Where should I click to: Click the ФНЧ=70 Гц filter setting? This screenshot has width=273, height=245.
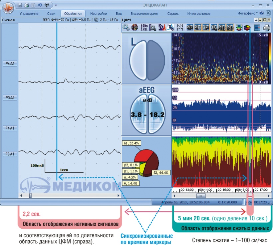click(x=60, y=20)
